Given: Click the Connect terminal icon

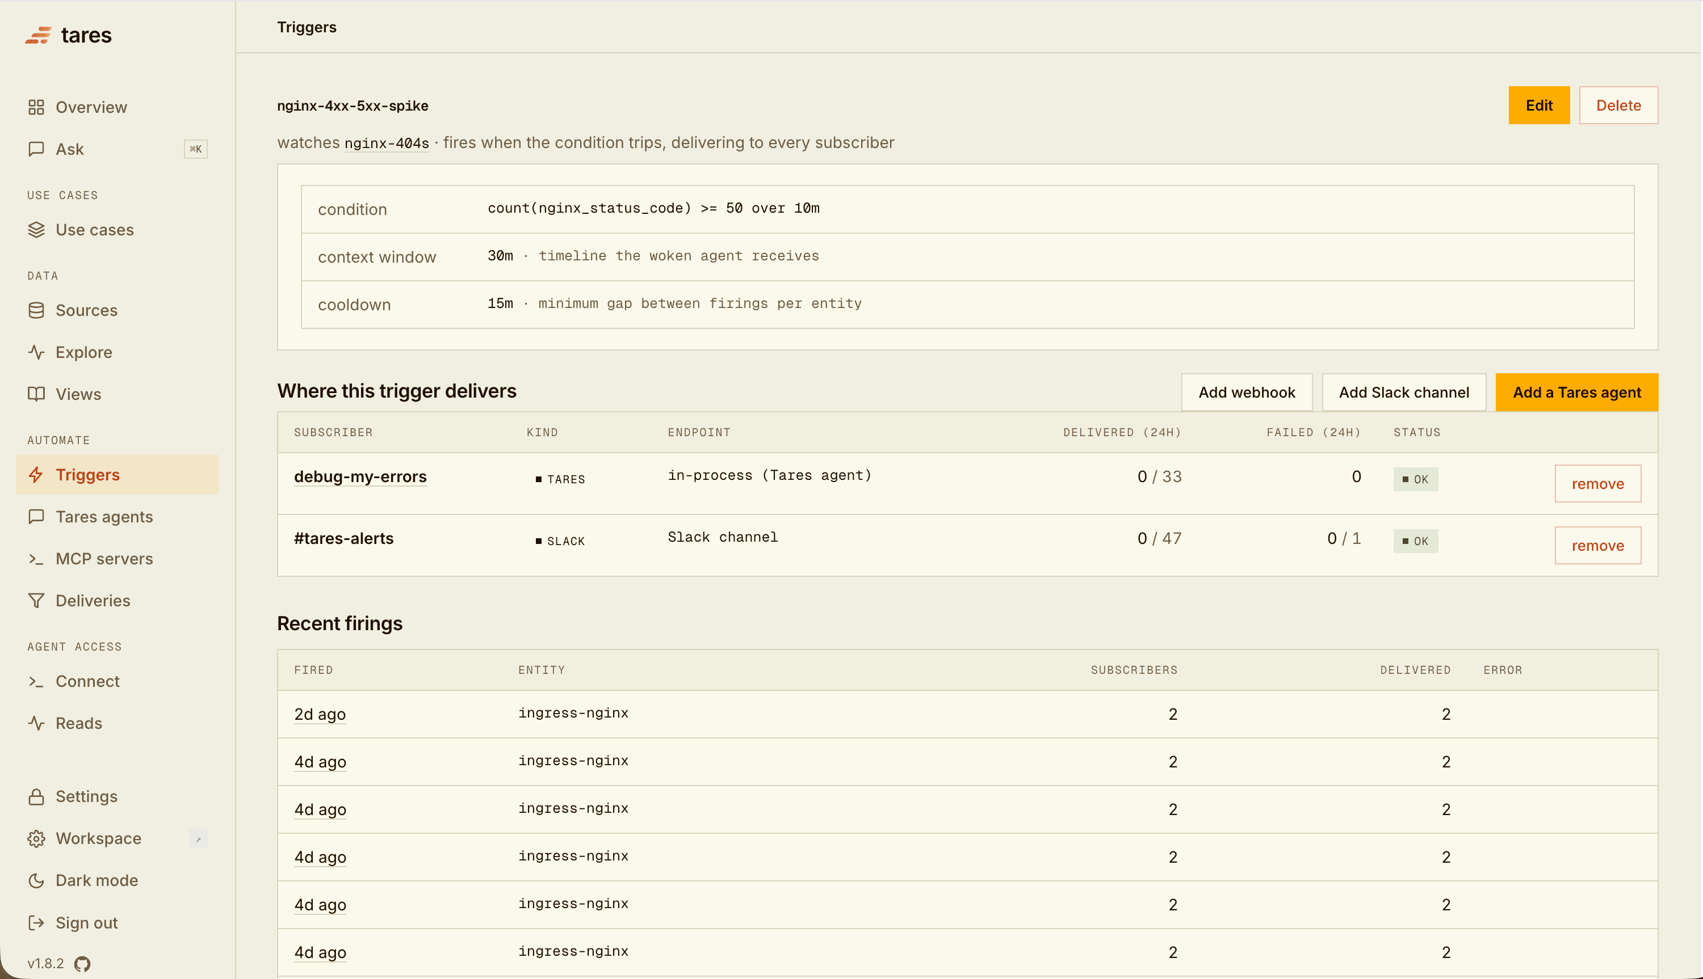Looking at the screenshot, I should pos(36,681).
